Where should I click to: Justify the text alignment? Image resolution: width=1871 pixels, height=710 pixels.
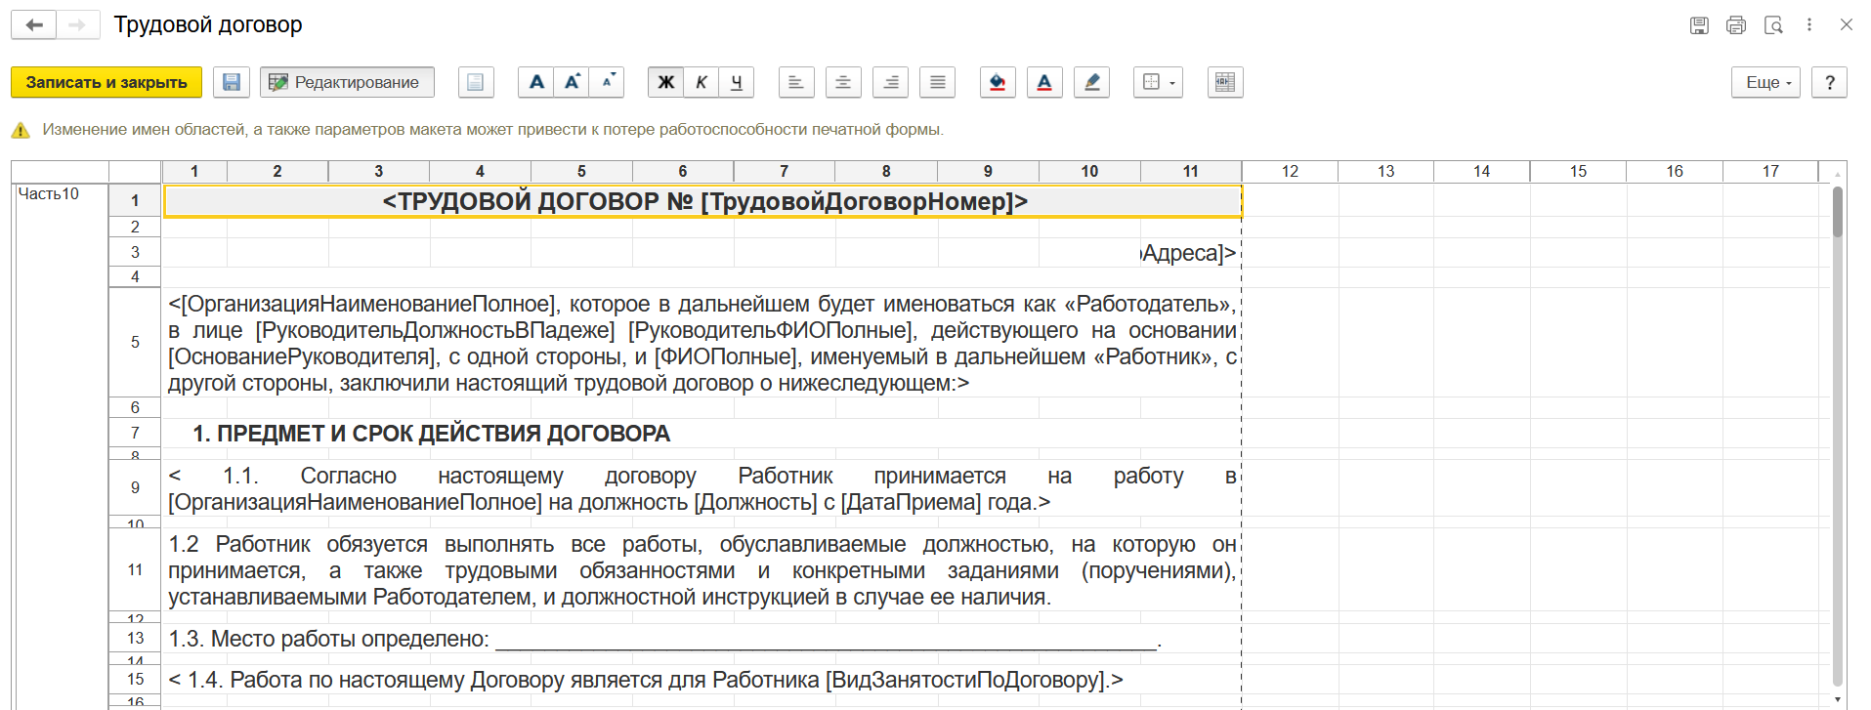[x=937, y=82]
